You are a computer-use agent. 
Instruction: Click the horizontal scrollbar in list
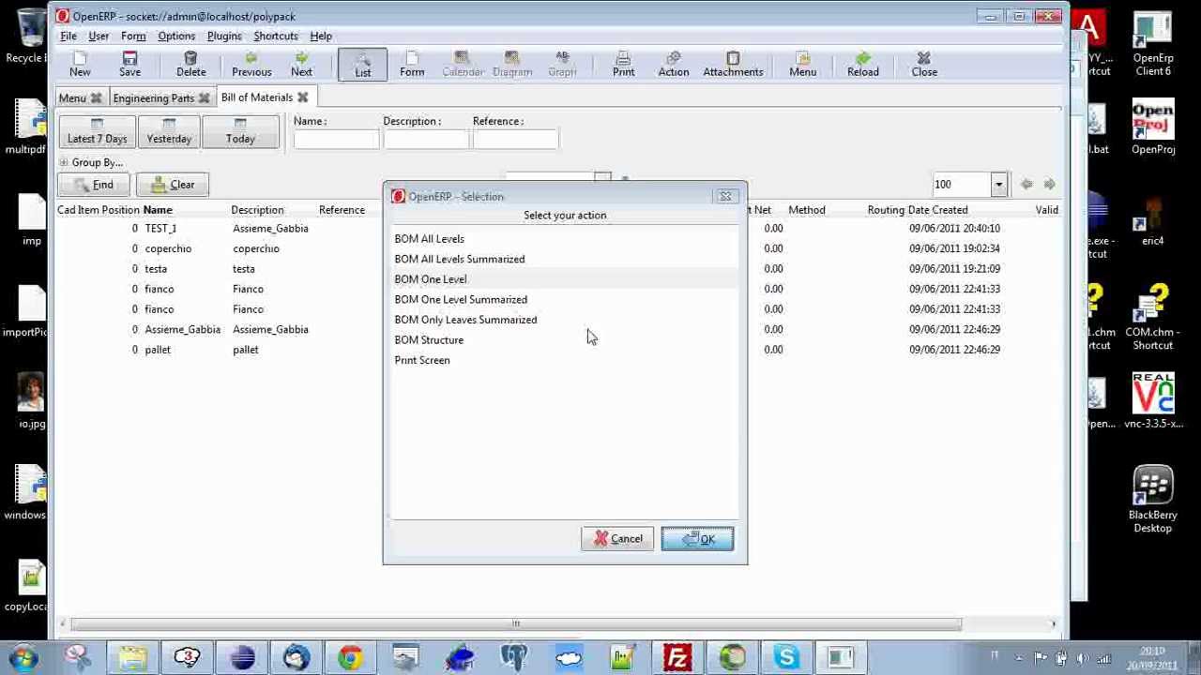[x=515, y=624]
